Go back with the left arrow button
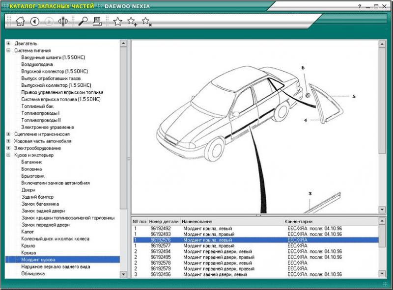Image resolution: width=393 pixels, height=290 pixels. [34, 21]
